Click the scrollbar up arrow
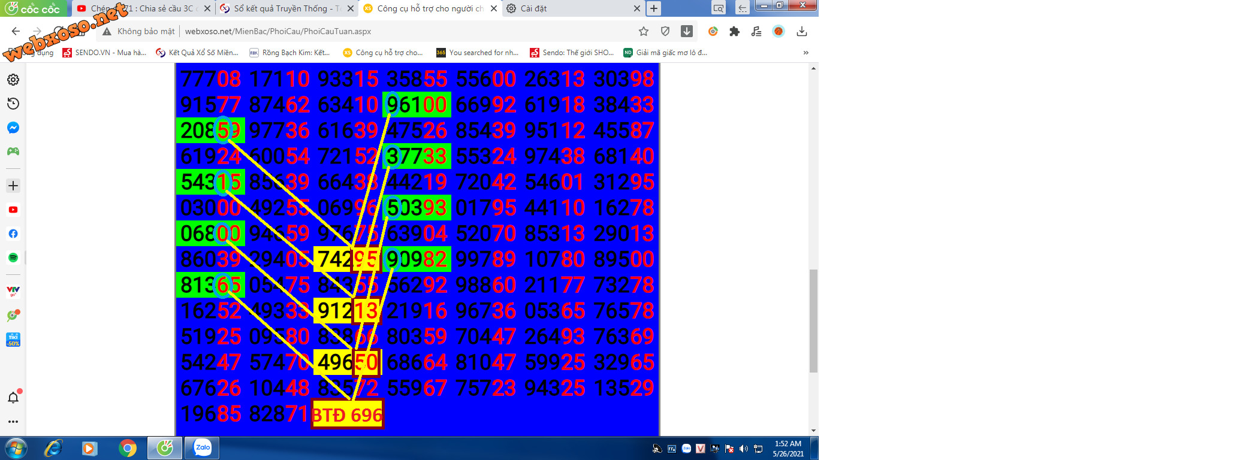The image size is (1243, 460). 813,68
